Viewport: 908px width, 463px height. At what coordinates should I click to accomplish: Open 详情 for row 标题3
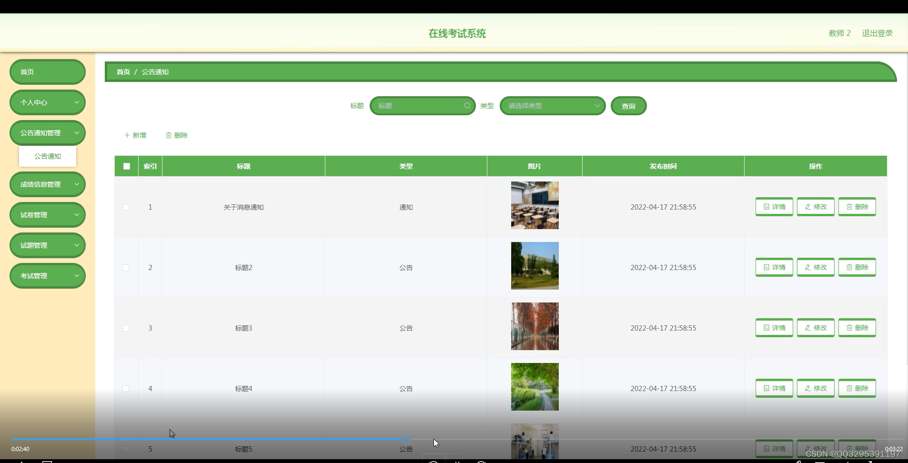pyautogui.click(x=774, y=328)
